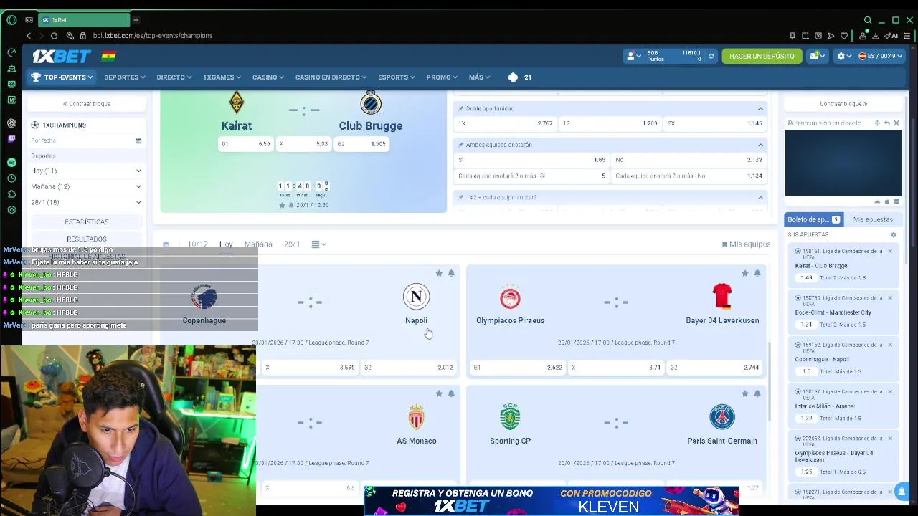Click the live broadcast video area

coord(843,163)
